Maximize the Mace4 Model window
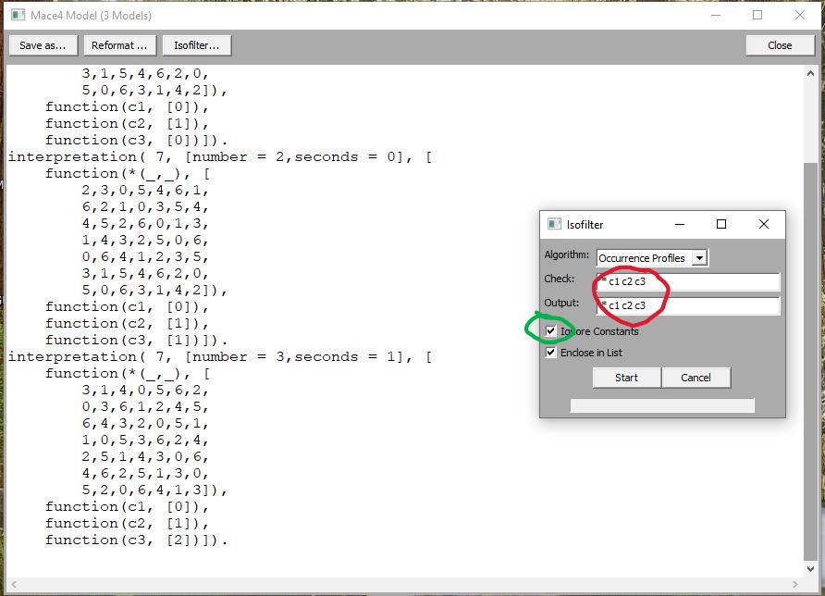Image resolution: width=825 pixels, height=596 pixels. coord(757,15)
